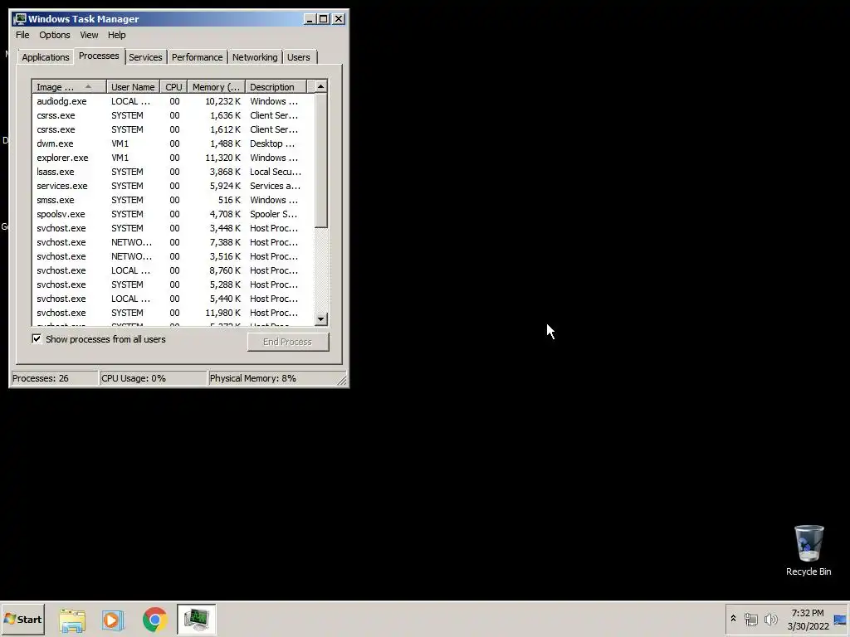Viewport: 850px width, 637px height.
Task: Open Windows Media Player taskbar icon
Action: pyautogui.click(x=113, y=620)
